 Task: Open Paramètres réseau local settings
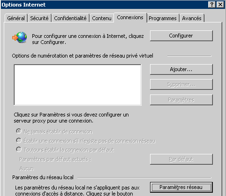(181, 187)
